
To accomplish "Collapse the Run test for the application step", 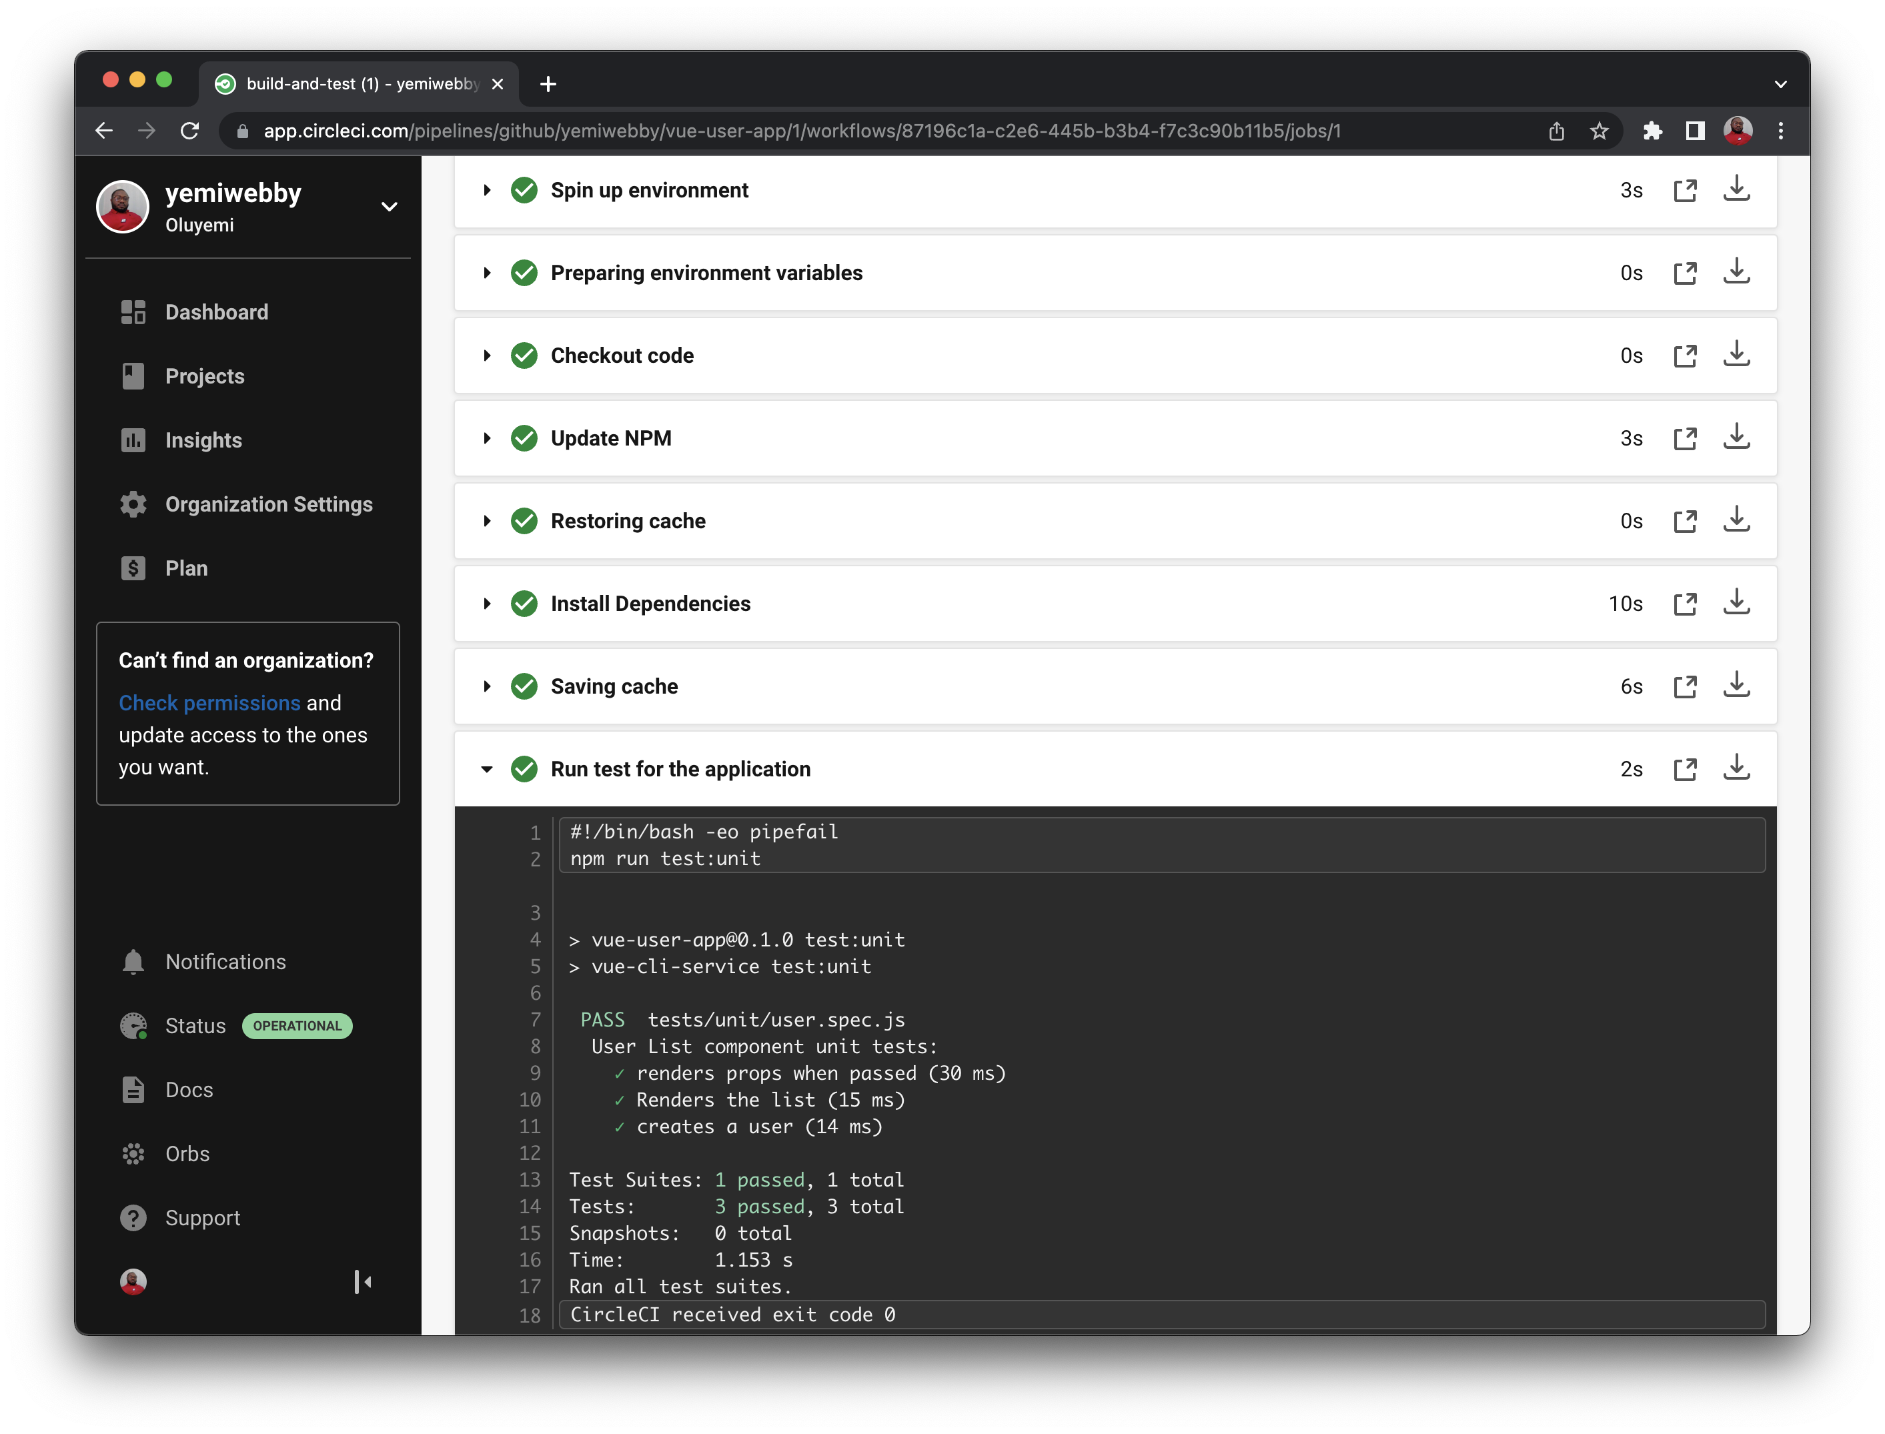I will (488, 769).
